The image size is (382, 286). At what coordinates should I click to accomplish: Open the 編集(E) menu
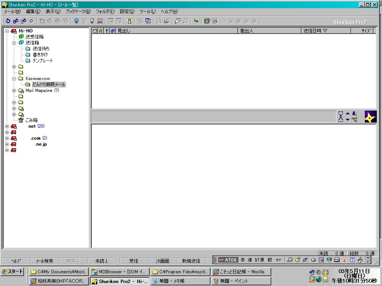(33, 12)
